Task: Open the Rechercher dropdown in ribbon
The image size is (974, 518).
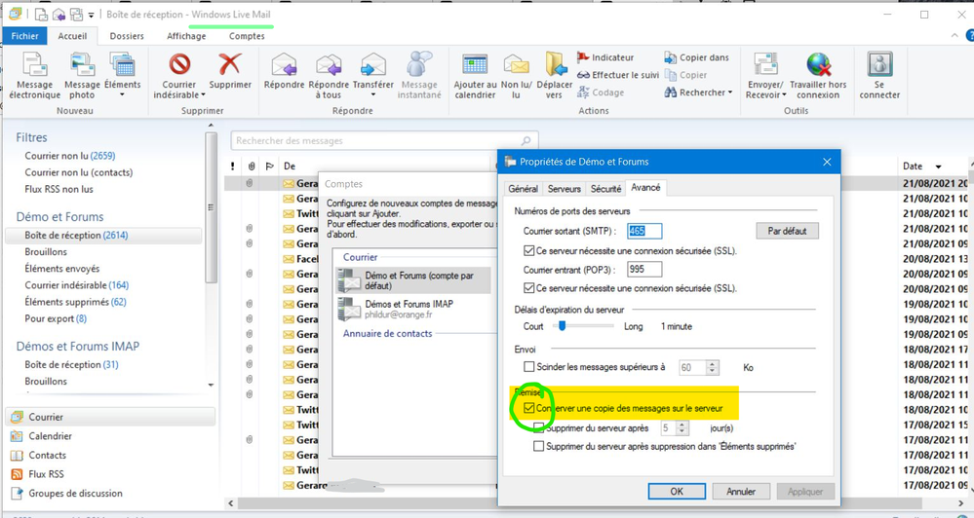Action: [x=729, y=93]
